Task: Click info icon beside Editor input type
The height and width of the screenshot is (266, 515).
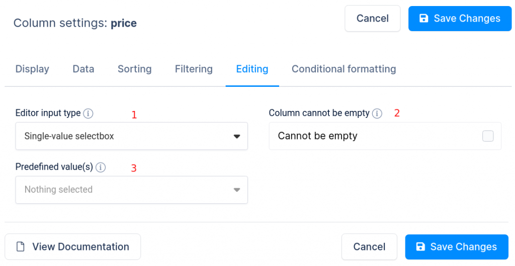Action: 88,113
